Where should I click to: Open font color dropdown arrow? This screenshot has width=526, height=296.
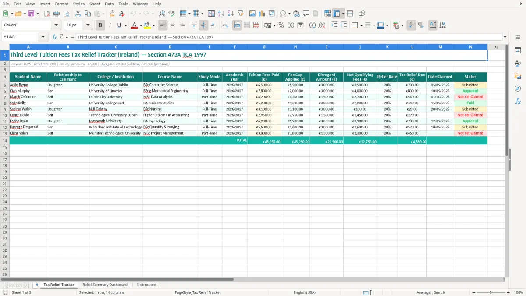(x=141, y=25)
